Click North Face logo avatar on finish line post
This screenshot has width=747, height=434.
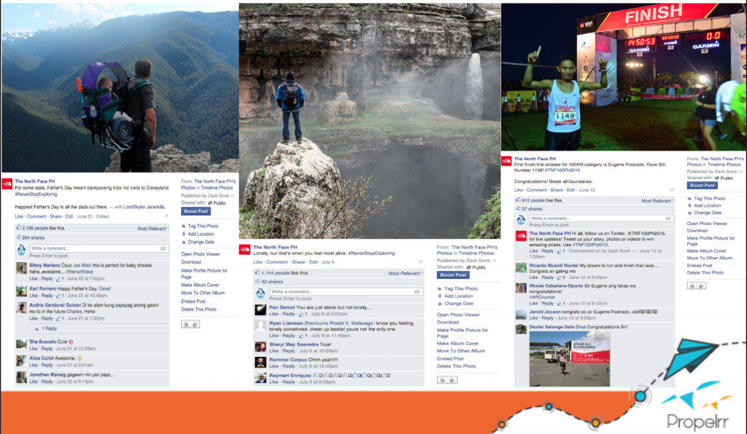[x=506, y=162]
